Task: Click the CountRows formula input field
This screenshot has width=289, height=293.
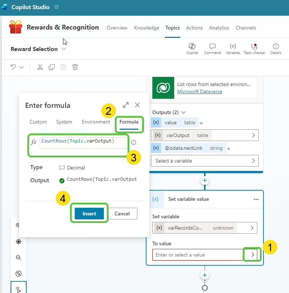Action: [x=84, y=141]
